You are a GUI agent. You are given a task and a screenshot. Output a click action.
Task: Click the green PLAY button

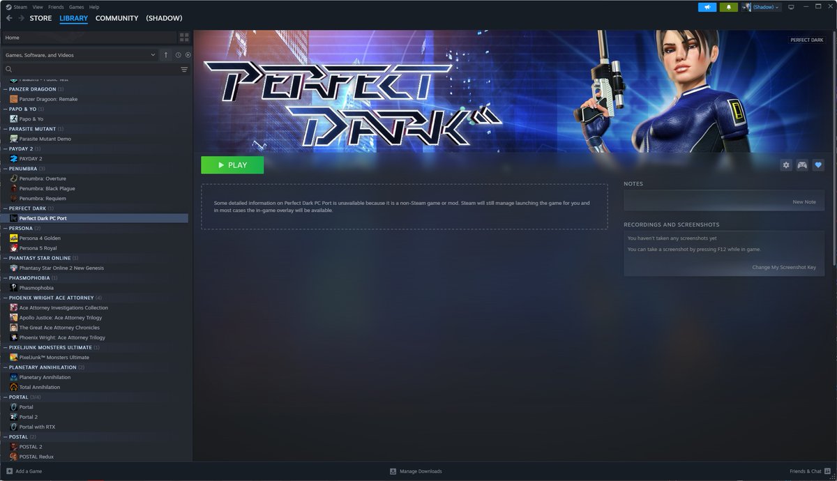coord(232,165)
